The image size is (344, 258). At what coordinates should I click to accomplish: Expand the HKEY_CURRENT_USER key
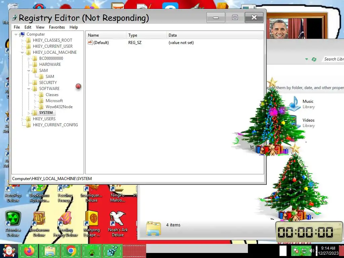(22, 46)
